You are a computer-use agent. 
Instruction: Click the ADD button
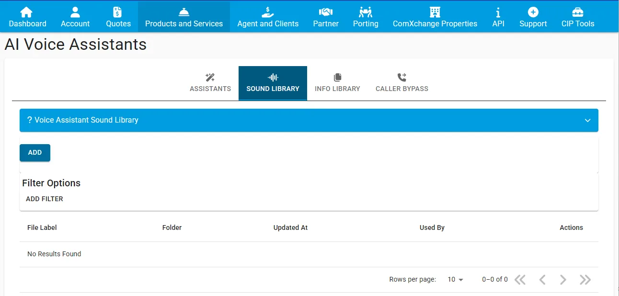35,152
